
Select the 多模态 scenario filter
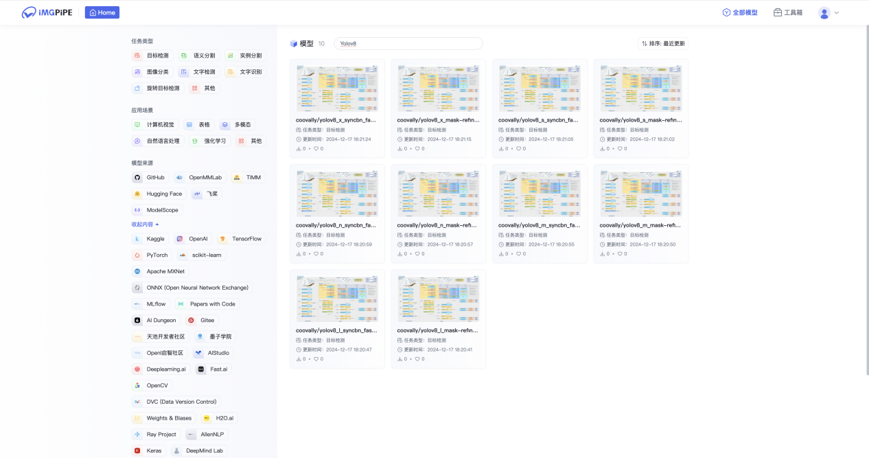pyautogui.click(x=236, y=125)
